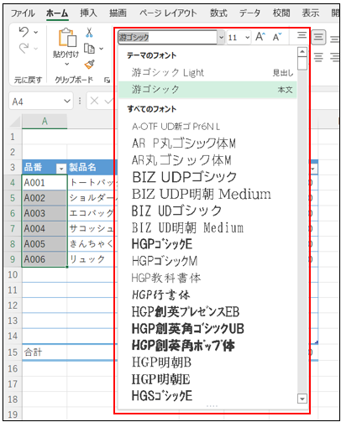The width and height of the screenshot is (341, 422).
Task: Choose BIZ UDP明朝 Medium font
Action: 207,194
